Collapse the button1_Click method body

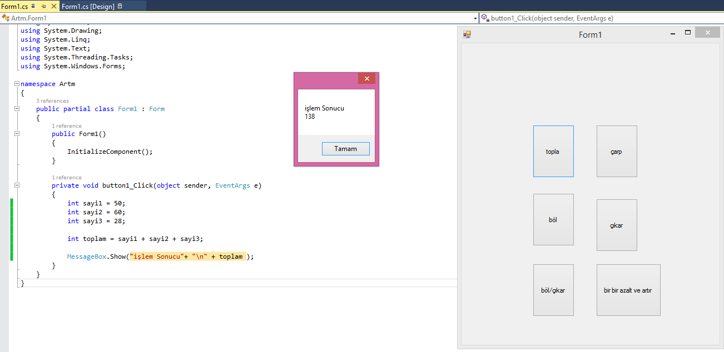(x=17, y=185)
